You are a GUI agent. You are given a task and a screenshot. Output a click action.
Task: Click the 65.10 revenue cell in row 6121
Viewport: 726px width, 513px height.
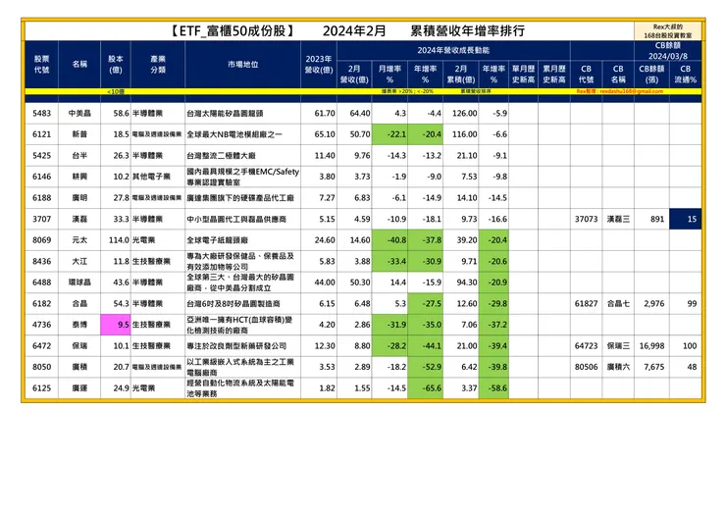click(x=319, y=134)
